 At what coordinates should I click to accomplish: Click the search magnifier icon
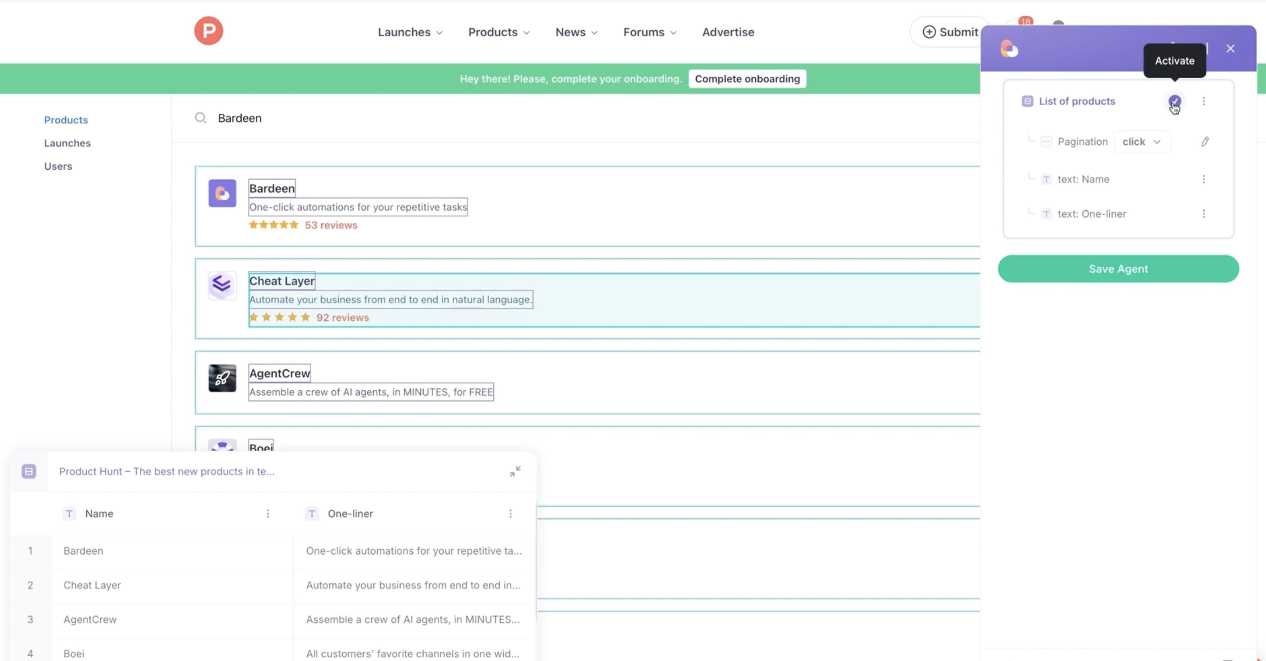pos(200,118)
